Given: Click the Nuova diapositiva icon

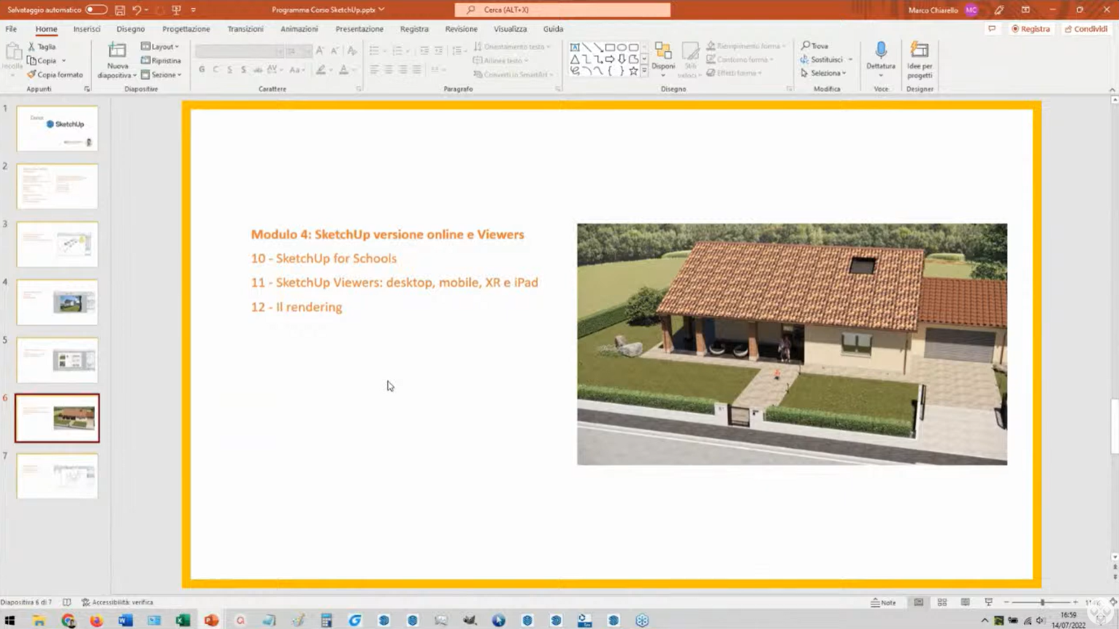Looking at the screenshot, I should [x=117, y=51].
